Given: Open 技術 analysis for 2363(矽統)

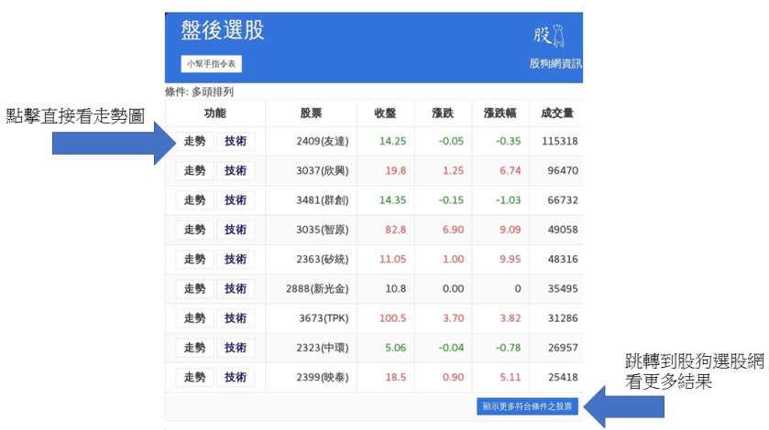Looking at the screenshot, I should pos(236,259).
